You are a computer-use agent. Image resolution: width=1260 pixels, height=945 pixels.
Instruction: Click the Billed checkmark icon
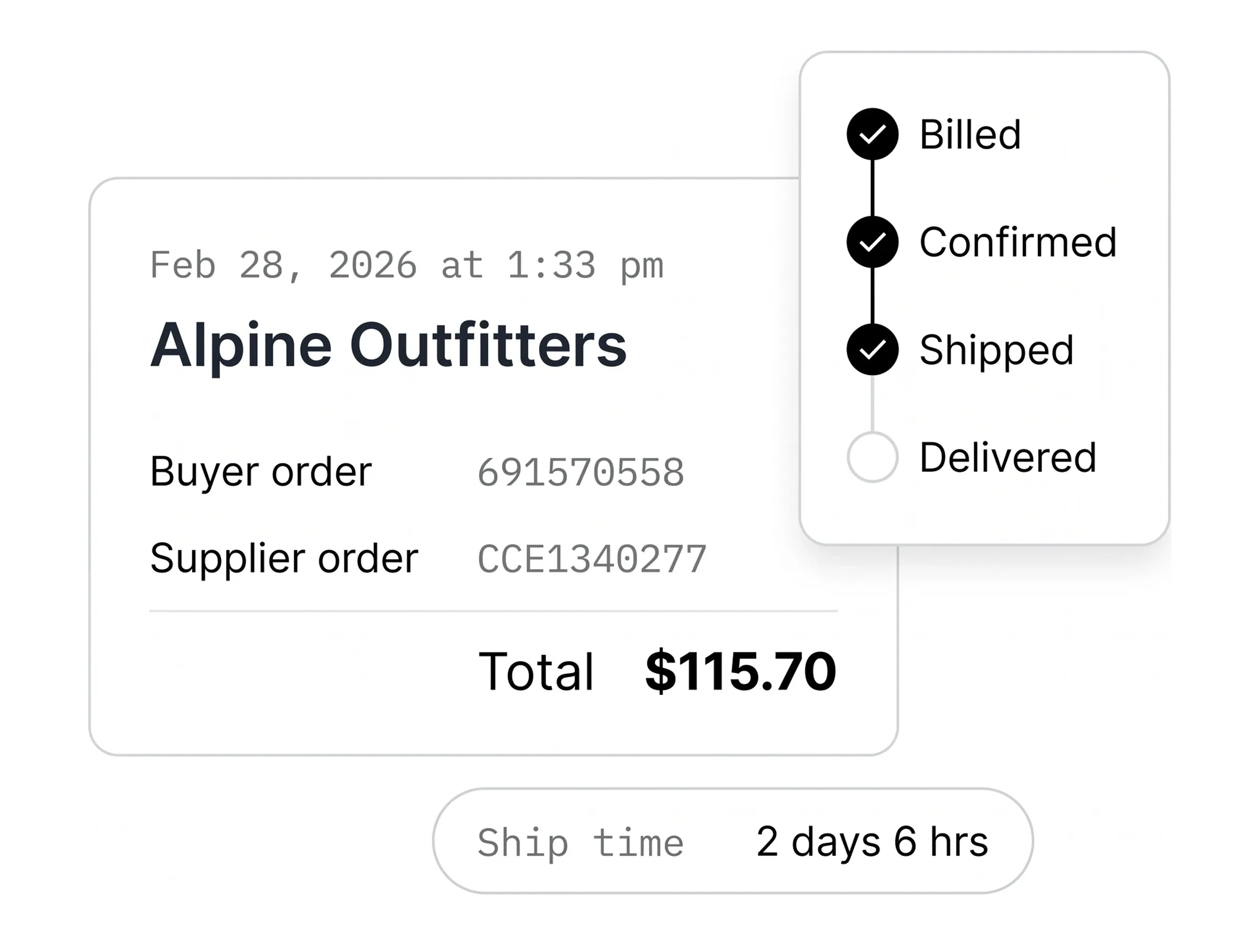coord(872,134)
